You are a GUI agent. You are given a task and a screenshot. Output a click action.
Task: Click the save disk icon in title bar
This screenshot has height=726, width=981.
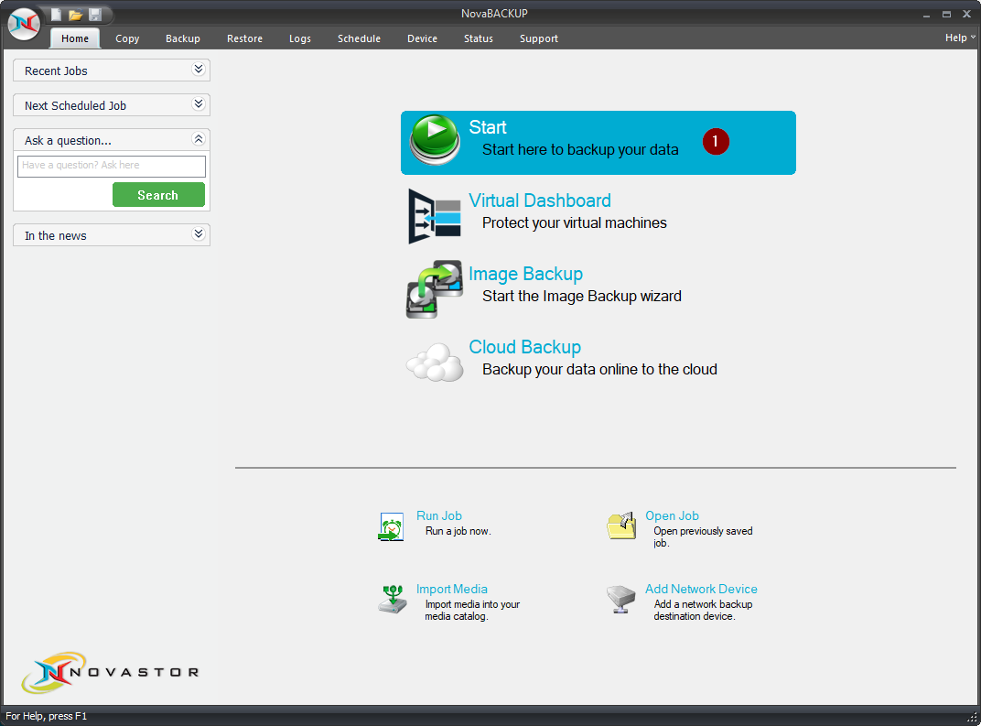coord(95,15)
